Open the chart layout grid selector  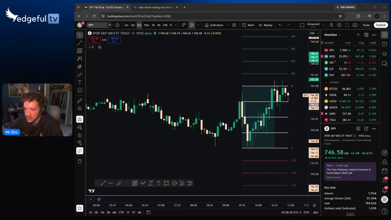point(234,25)
